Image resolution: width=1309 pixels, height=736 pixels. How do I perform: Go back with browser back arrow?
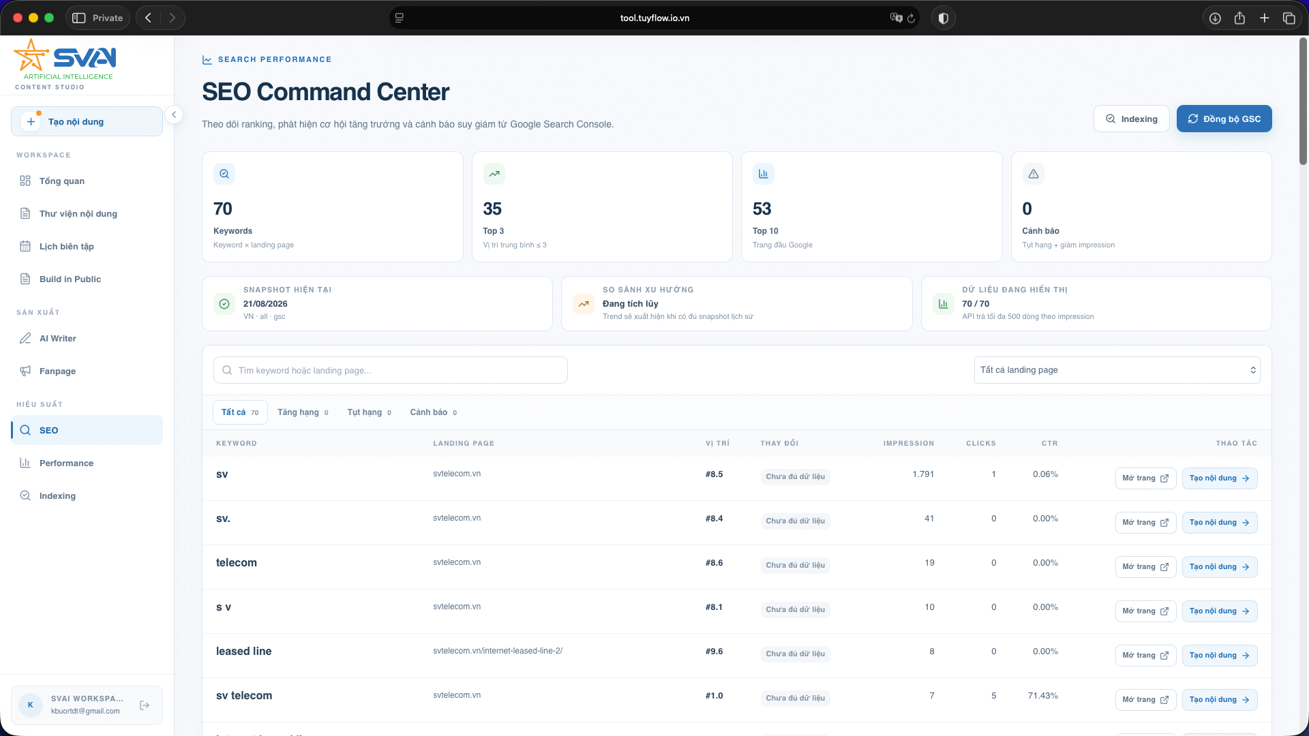click(x=148, y=18)
